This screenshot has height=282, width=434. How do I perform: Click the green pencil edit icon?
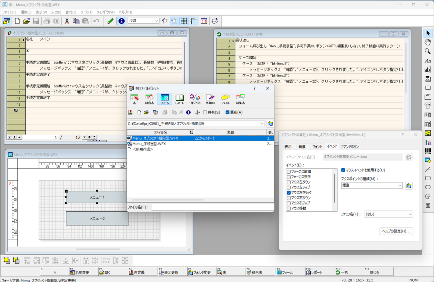click(111, 21)
